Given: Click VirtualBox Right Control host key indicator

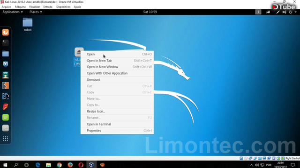Looking at the screenshot, I should pyautogui.click(x=292, y=158).
